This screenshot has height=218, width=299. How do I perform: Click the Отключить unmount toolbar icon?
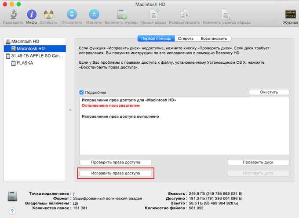[x=72, y=15]
